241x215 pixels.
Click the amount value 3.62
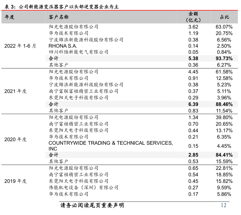point(193,27)
